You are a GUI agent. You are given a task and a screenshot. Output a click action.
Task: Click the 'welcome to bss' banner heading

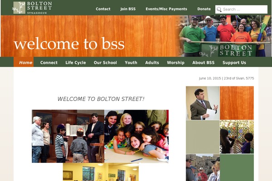69,43
